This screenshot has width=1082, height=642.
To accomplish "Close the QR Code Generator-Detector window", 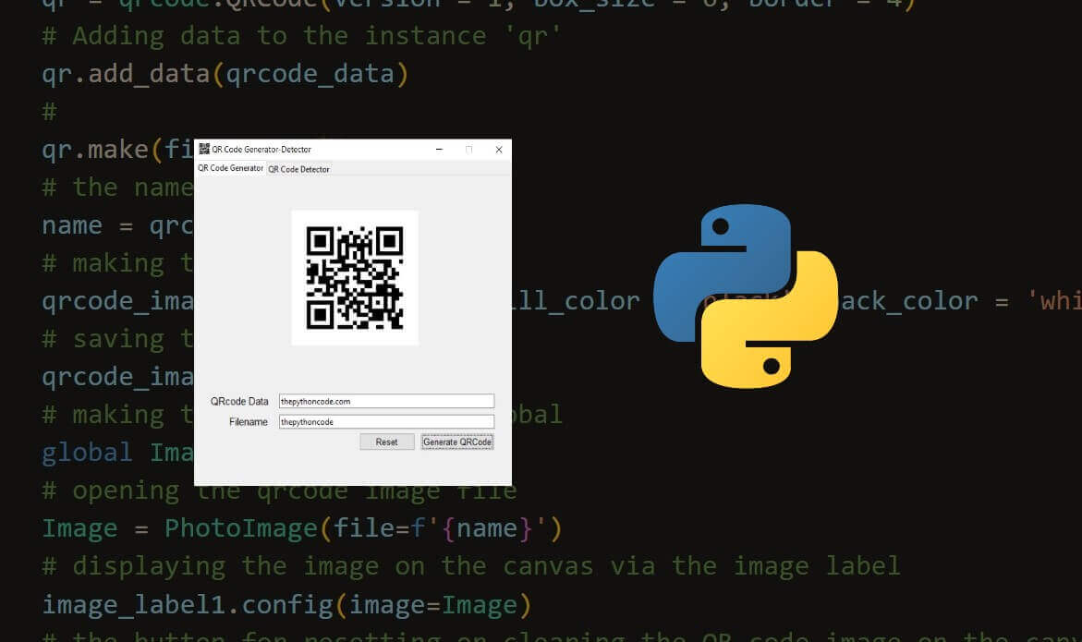I will [x=498, y=149].
